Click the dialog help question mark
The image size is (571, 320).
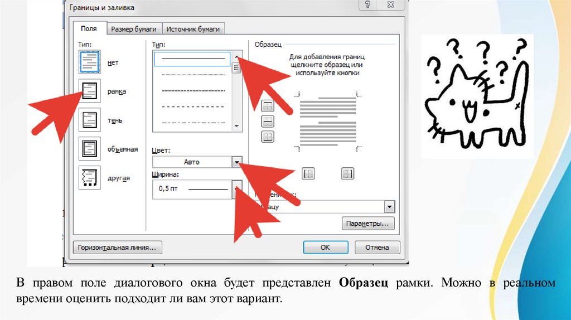367,4
